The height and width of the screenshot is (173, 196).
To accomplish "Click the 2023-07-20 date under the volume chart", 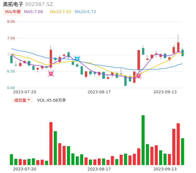I will pyautogui.click(x=25, y=169).
